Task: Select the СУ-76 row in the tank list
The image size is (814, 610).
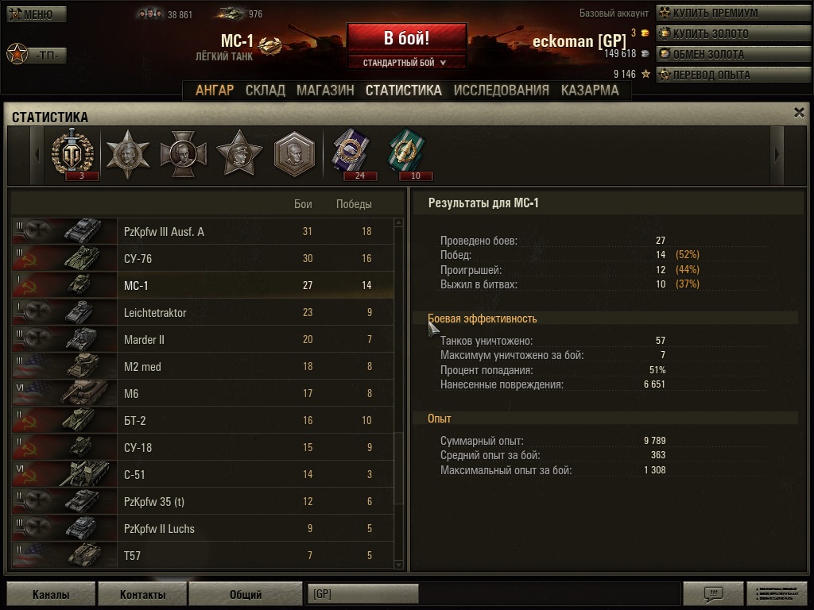Action: click(x=203, y=258)
